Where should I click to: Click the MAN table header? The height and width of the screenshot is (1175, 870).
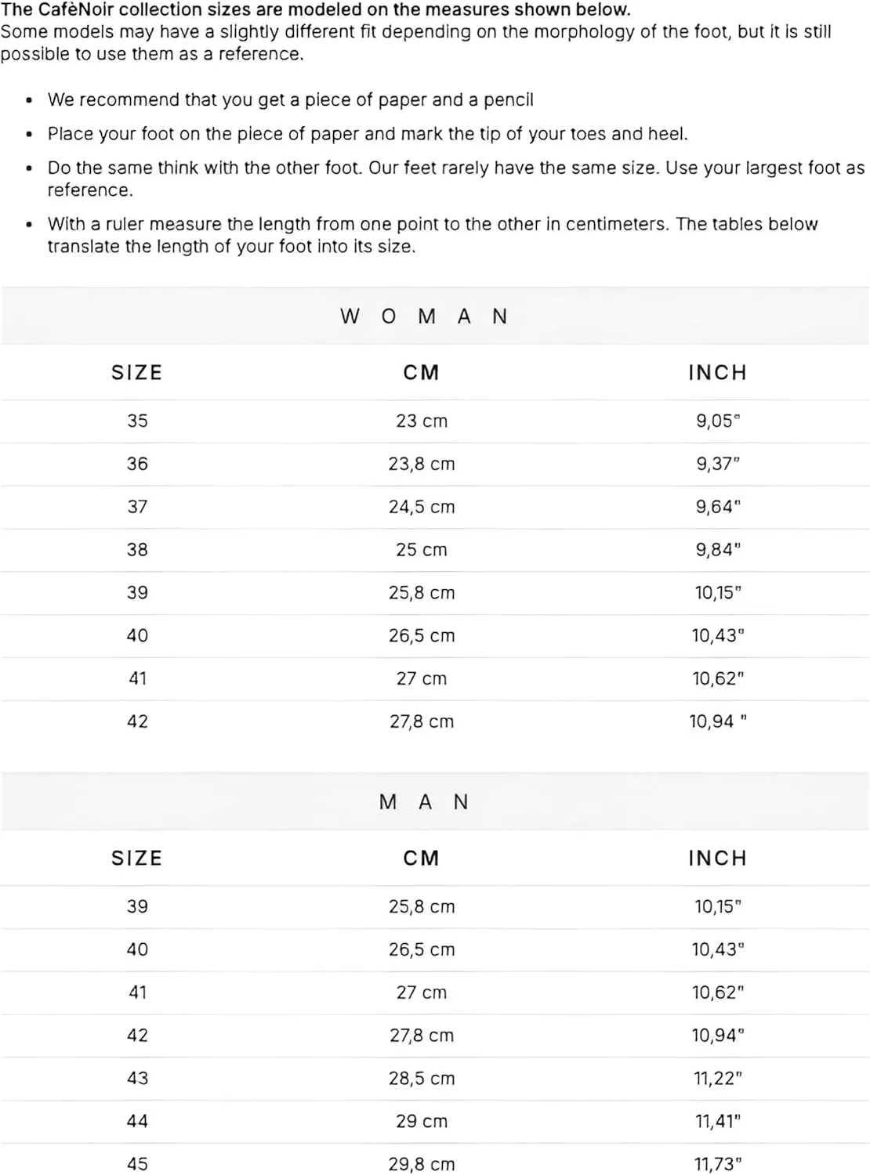click(x=424, y=802)
